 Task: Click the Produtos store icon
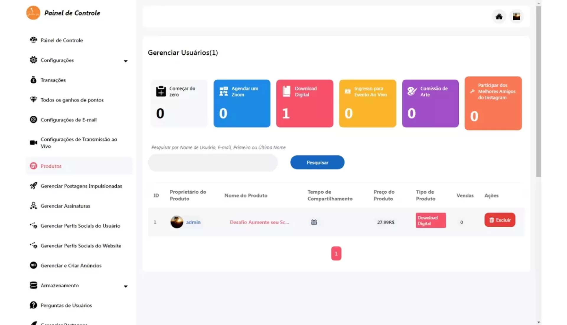pyautogui.click(x=33, y=166)
